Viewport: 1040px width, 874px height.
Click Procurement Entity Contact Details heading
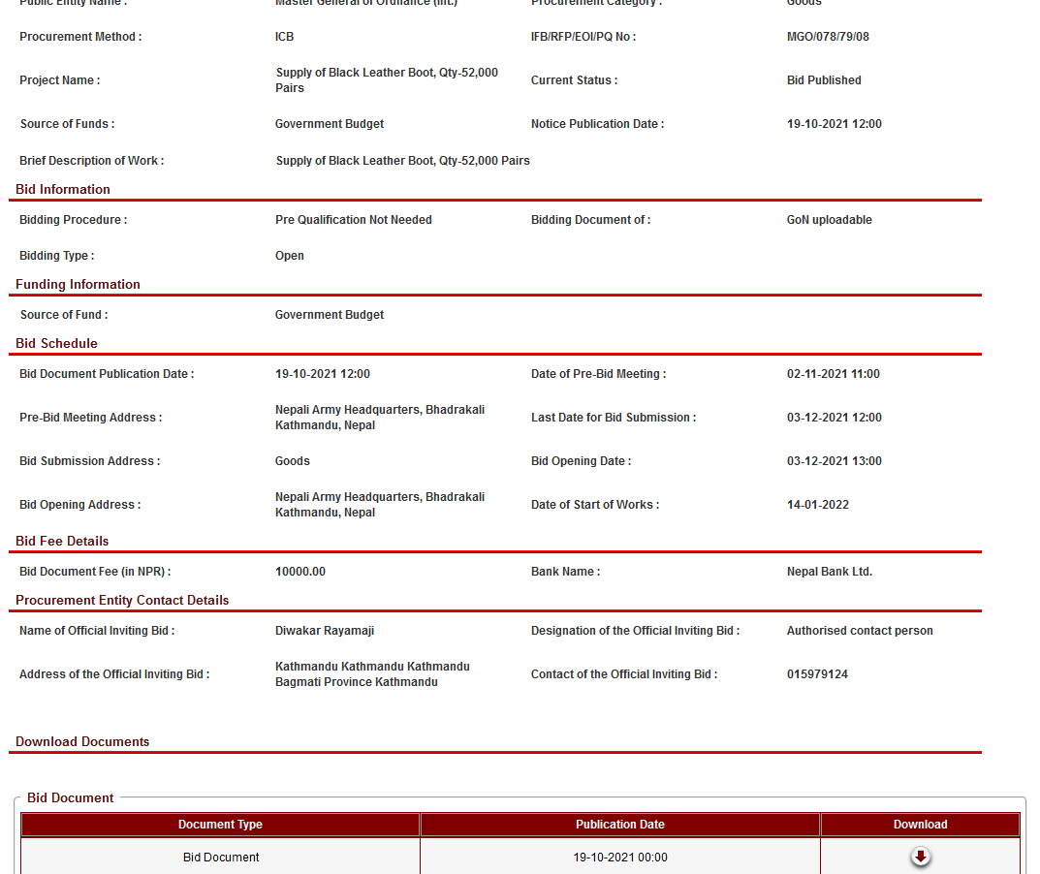click(122, 601)
